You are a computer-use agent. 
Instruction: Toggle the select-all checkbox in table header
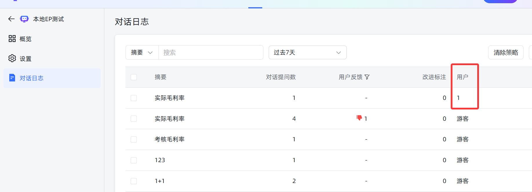[134, 77]
